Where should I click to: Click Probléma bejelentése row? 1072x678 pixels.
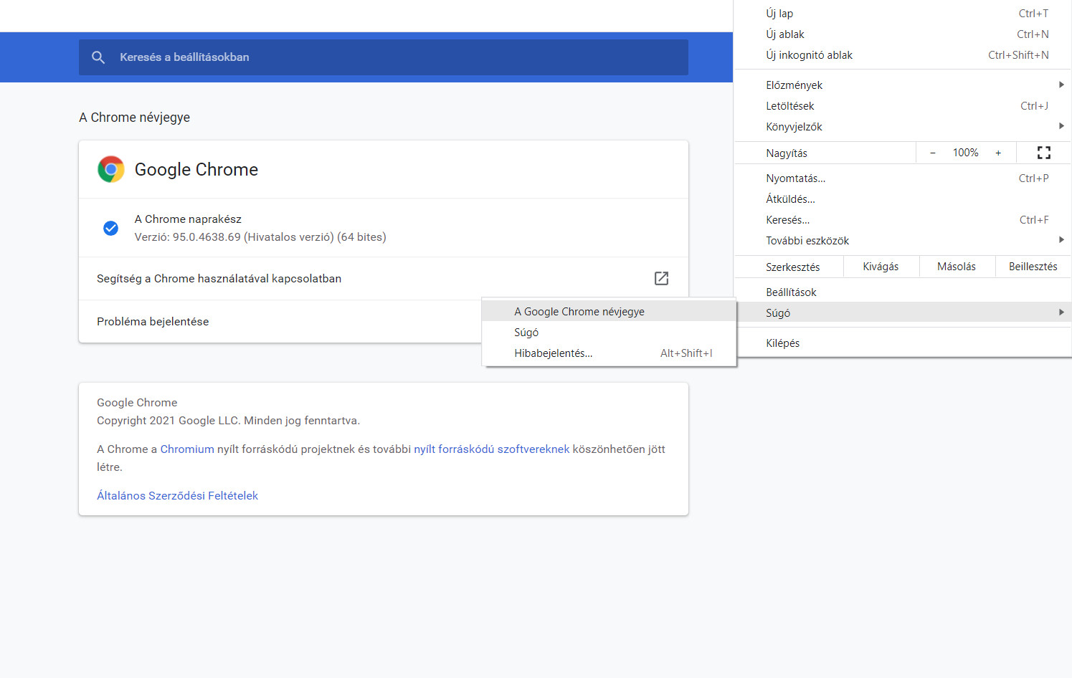click(280, 322)
